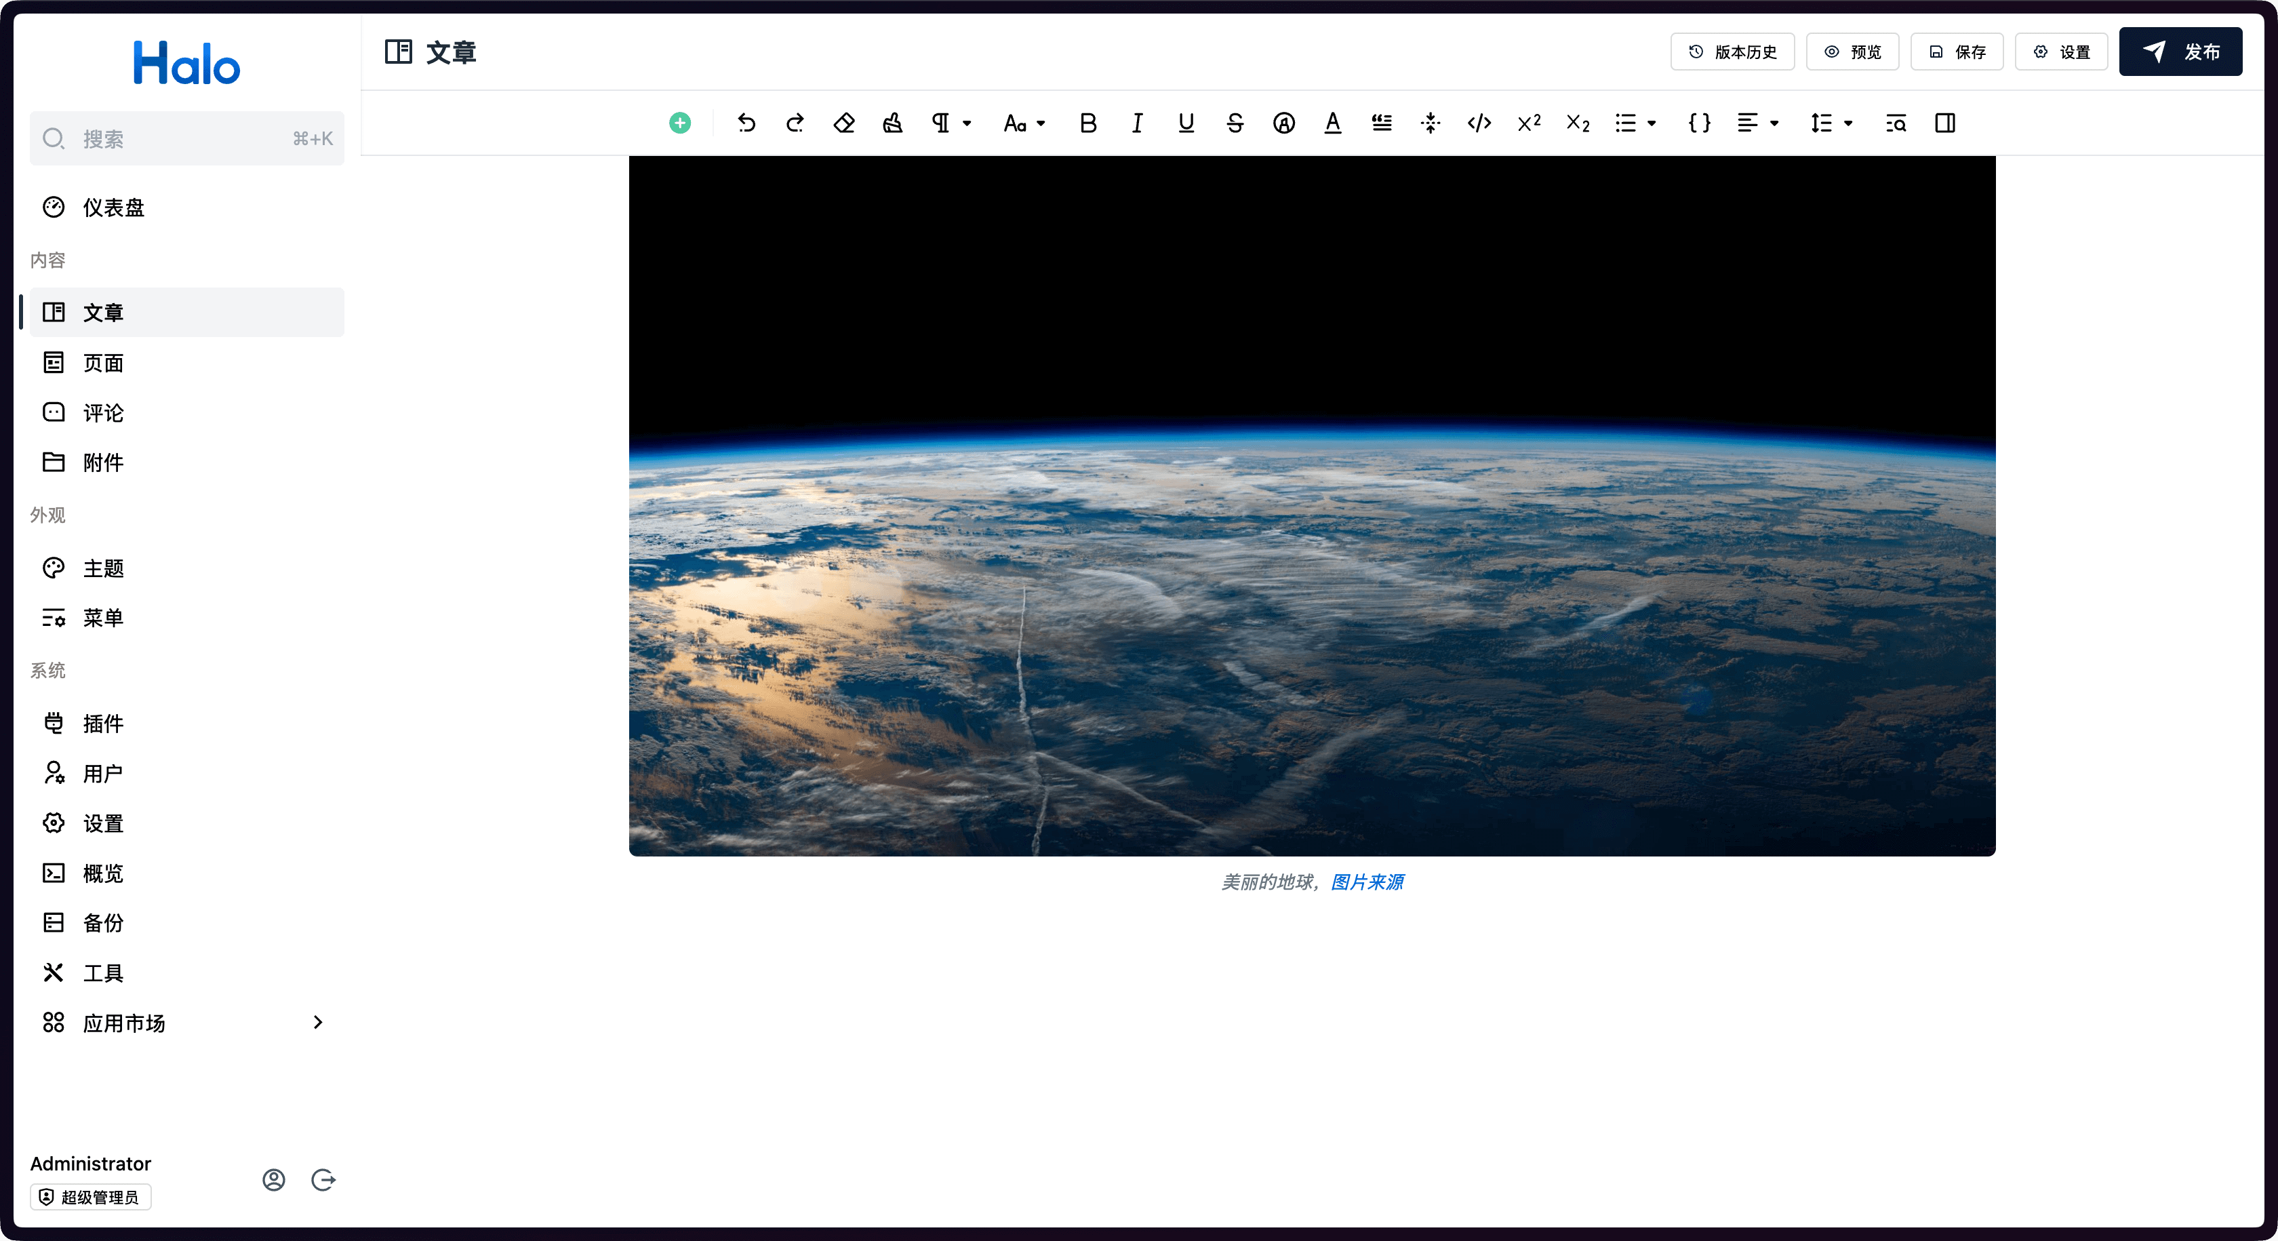Click the curly braces code block icon
The image size is (2278, 1241).
tap(1699, 123)
